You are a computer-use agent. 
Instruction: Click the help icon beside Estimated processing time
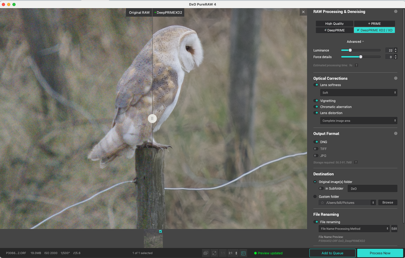pos(357,65)
